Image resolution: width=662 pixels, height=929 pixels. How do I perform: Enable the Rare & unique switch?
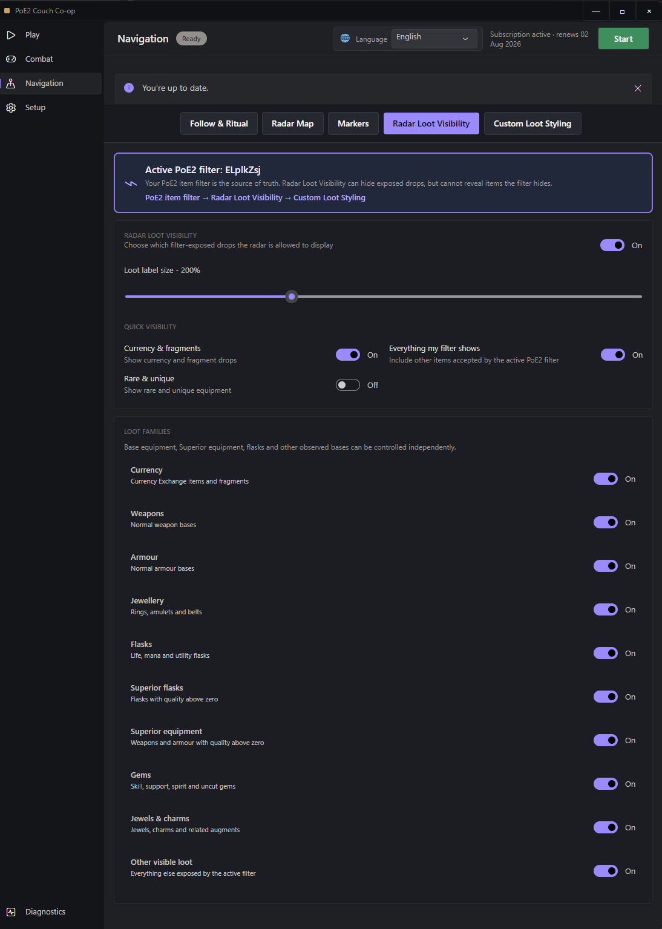tap(348, 385)
